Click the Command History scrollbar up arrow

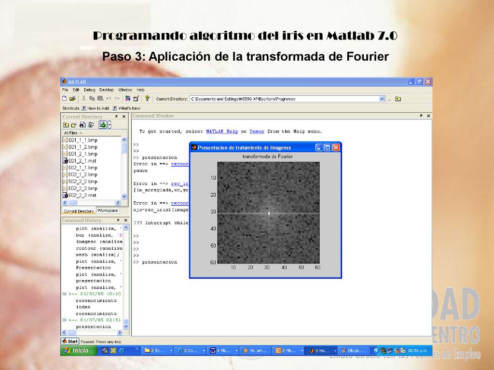click(x=126, y=227)
